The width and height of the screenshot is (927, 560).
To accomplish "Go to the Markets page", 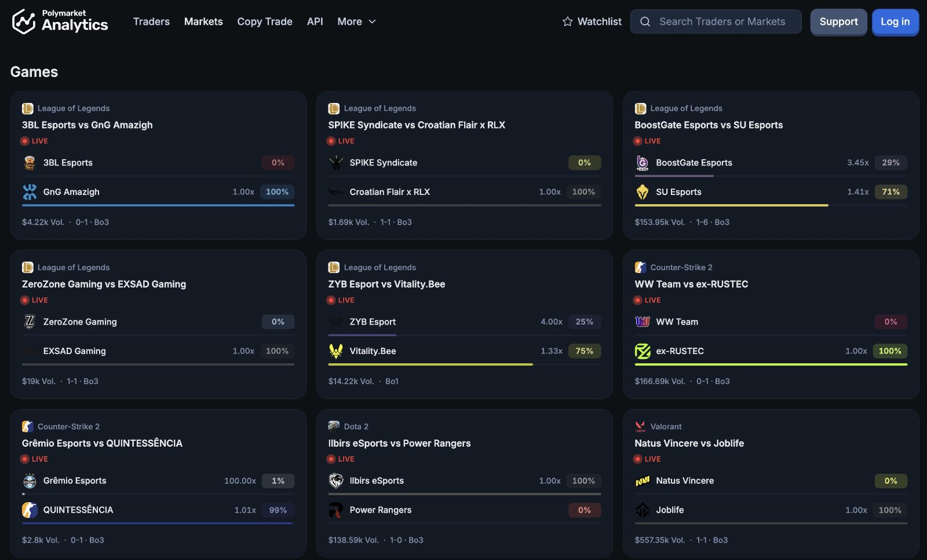I will point(203,21).
